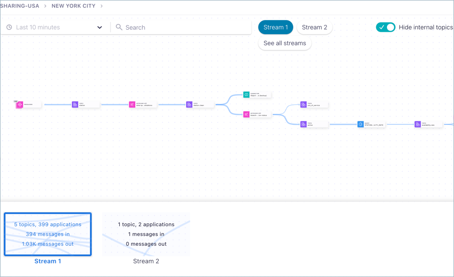Go to NEW YORK CITY breadcrumb link
Image resolution: width=454 pixels, height=277 pixels.
pos(73,6)
